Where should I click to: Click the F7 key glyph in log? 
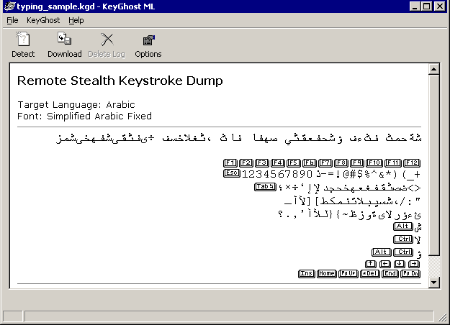point(325,163)
